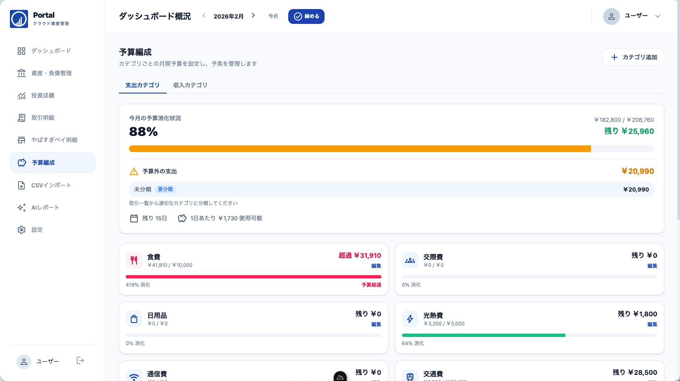Screen dimensions: 680x381
Task: Click the 光熱費 budget progress bar
Action: 529,335
